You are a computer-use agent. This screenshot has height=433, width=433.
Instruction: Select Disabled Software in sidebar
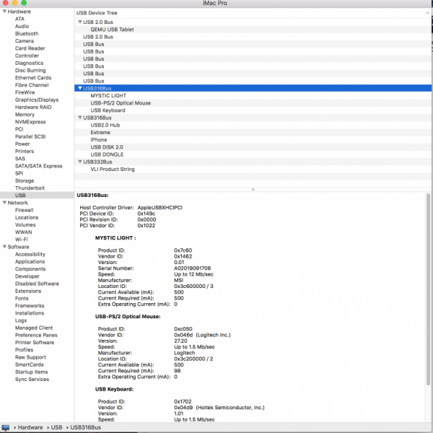[x=37, y=284]
